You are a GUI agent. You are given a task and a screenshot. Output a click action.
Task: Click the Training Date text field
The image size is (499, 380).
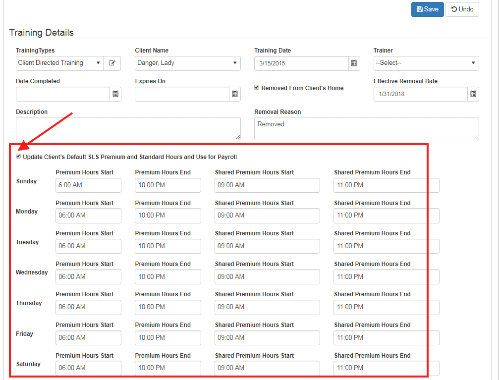point(301,63)
